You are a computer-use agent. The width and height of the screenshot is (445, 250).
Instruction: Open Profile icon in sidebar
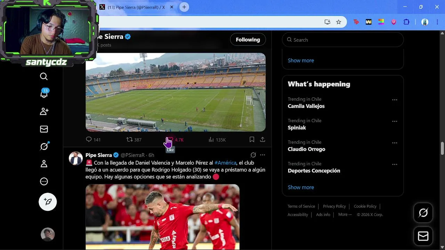(x=44, y=164)
